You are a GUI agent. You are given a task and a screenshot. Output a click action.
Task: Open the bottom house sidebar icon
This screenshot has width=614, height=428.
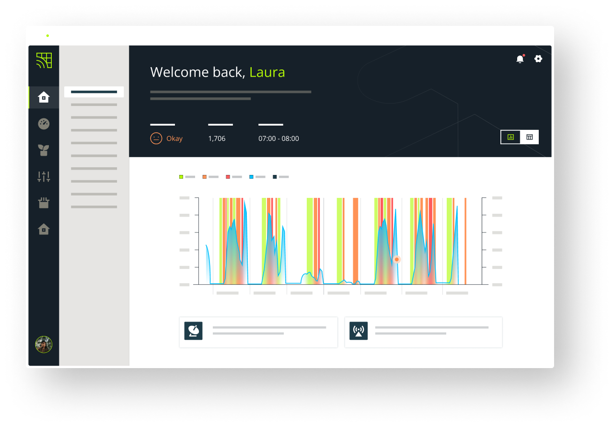tap(44, 229)
